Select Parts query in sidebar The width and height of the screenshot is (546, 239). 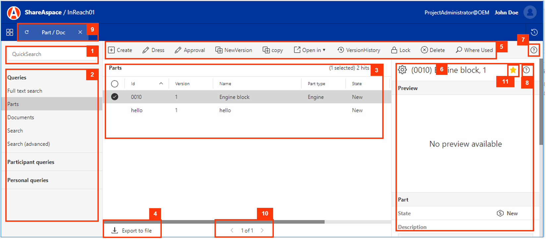coord(52,104)
